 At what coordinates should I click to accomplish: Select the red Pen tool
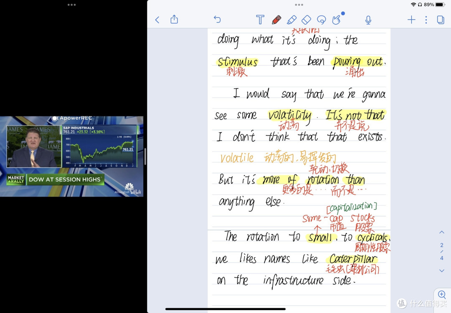tap(276, 20)
